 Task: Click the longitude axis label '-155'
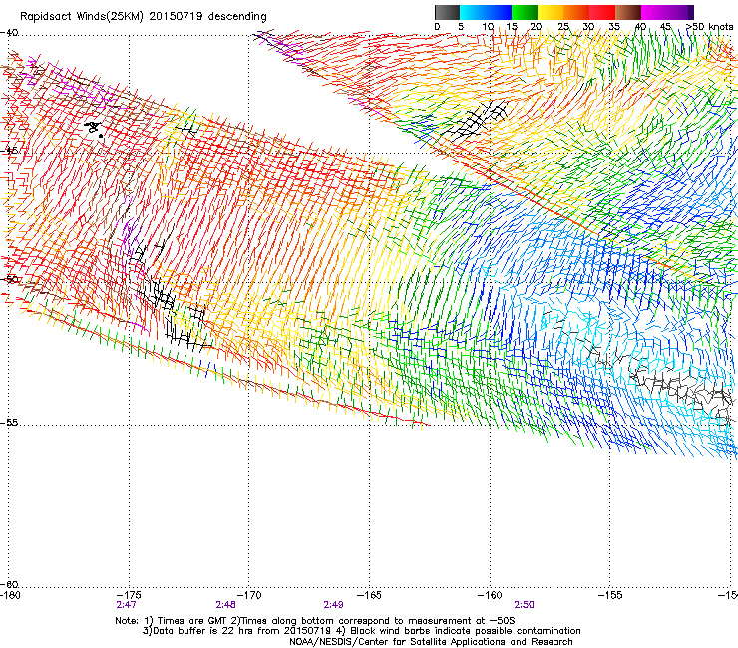pyautogui.click(x=610, y=595)
